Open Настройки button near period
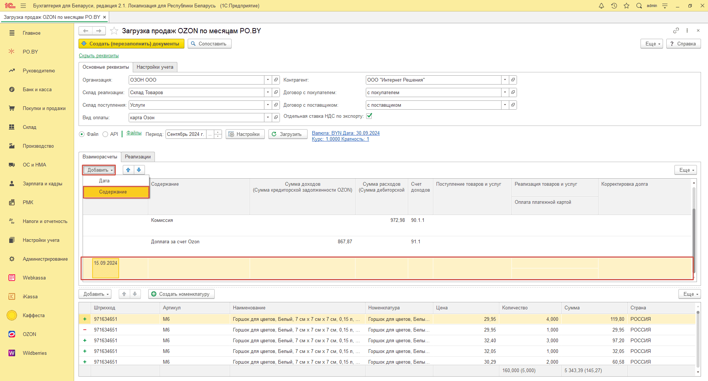The image size is (708, 381). click(x=245, y=134)
